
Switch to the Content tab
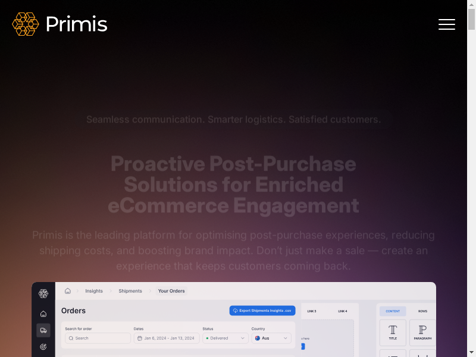[393, 311]
